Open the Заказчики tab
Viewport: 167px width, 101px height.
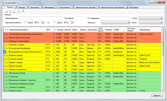click(33, 7)
